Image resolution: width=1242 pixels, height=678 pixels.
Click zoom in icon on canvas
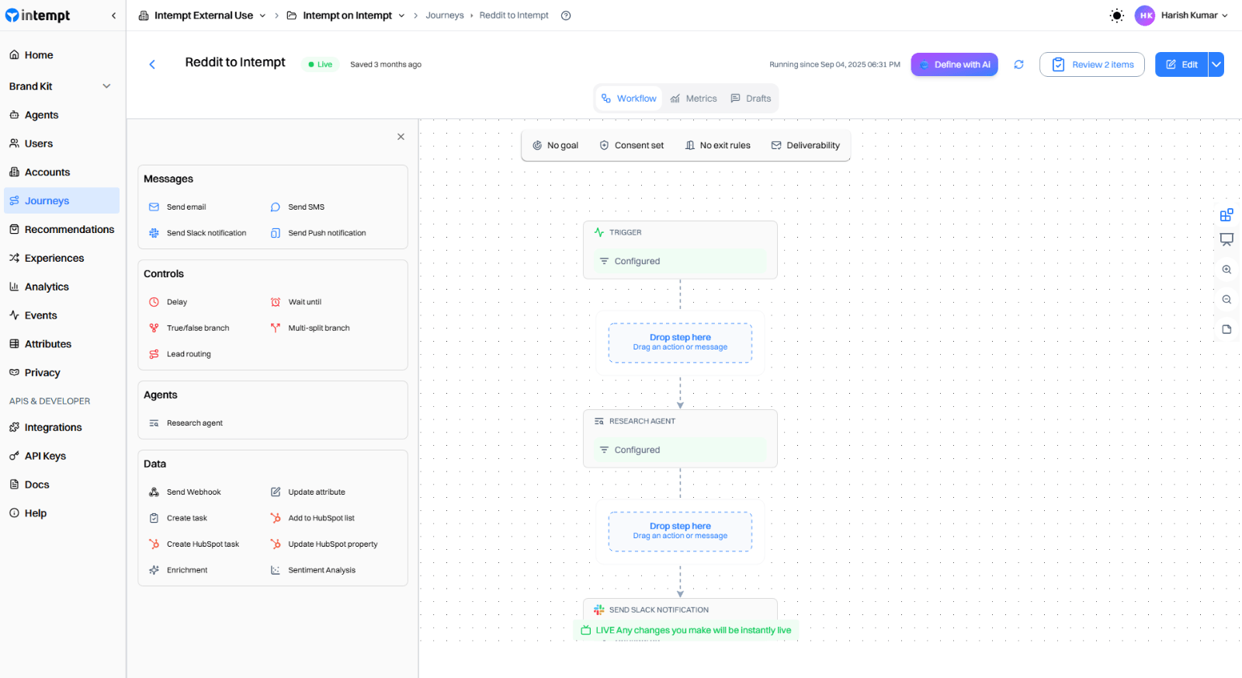[1226, 269]
